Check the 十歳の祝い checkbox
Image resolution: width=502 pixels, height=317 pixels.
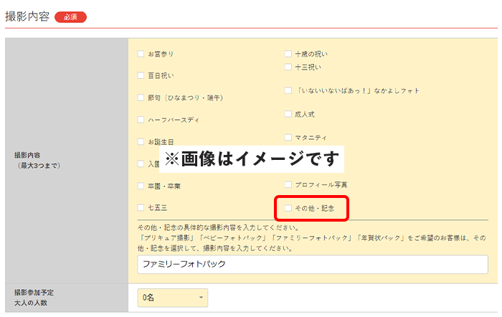(288, 54)
